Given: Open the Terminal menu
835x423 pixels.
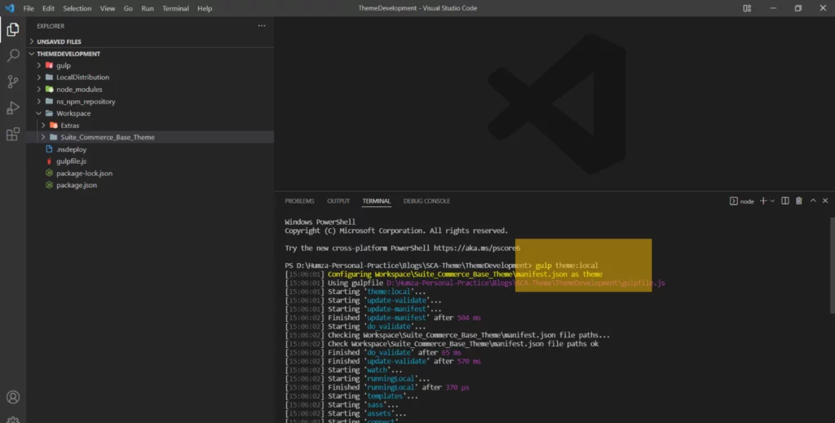Looking at the screenshot, I should [x=176, y=8].
